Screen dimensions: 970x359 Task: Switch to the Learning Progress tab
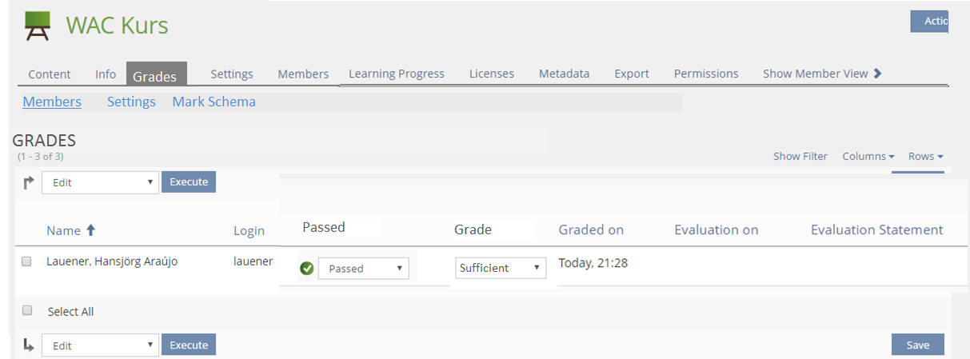pos(396,74)
